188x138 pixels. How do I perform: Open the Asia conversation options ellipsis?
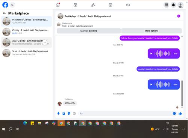tap(45, 42)
